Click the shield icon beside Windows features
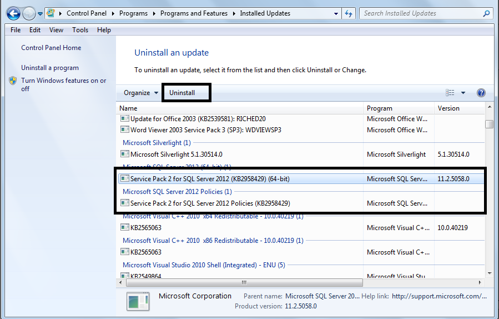The height and width of the screenshot is (319, 499). 13,81
